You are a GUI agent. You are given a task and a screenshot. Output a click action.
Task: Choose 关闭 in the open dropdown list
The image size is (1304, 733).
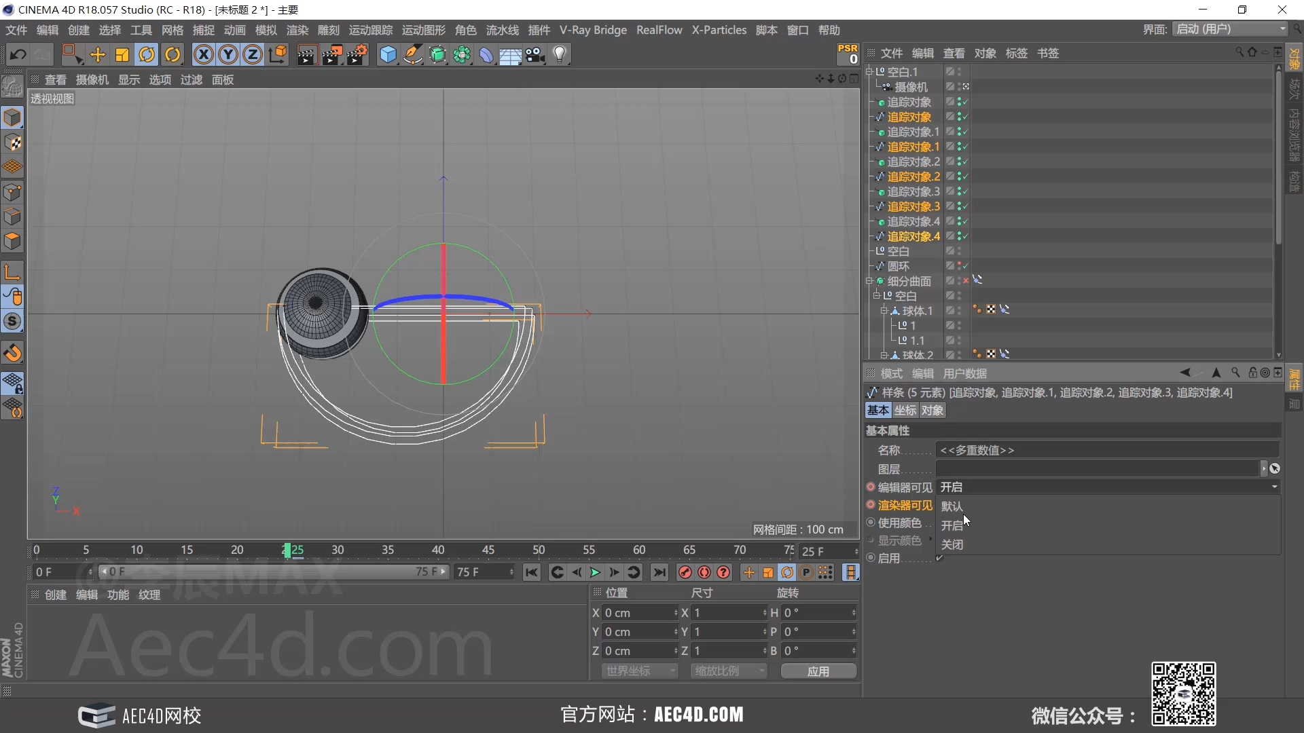pos(952,545)
